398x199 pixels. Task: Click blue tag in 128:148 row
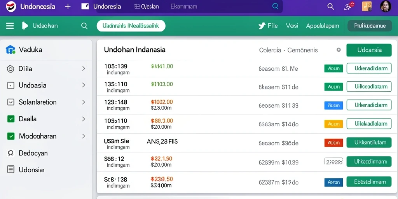[333, 105]
